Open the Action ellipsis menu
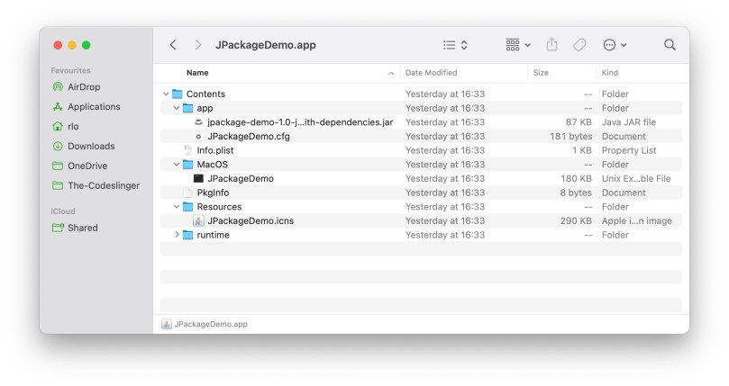 point(615,45)
